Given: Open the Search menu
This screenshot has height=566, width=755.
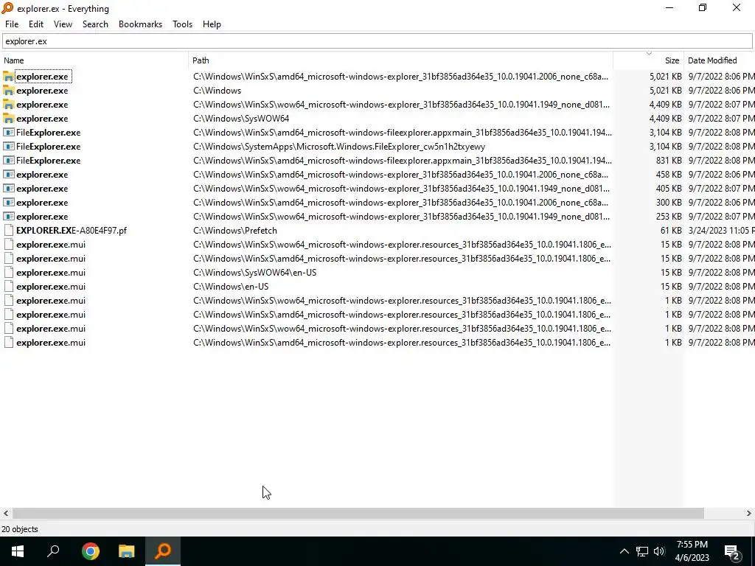Looking at the screenshot, I should (x=95, y=24).
